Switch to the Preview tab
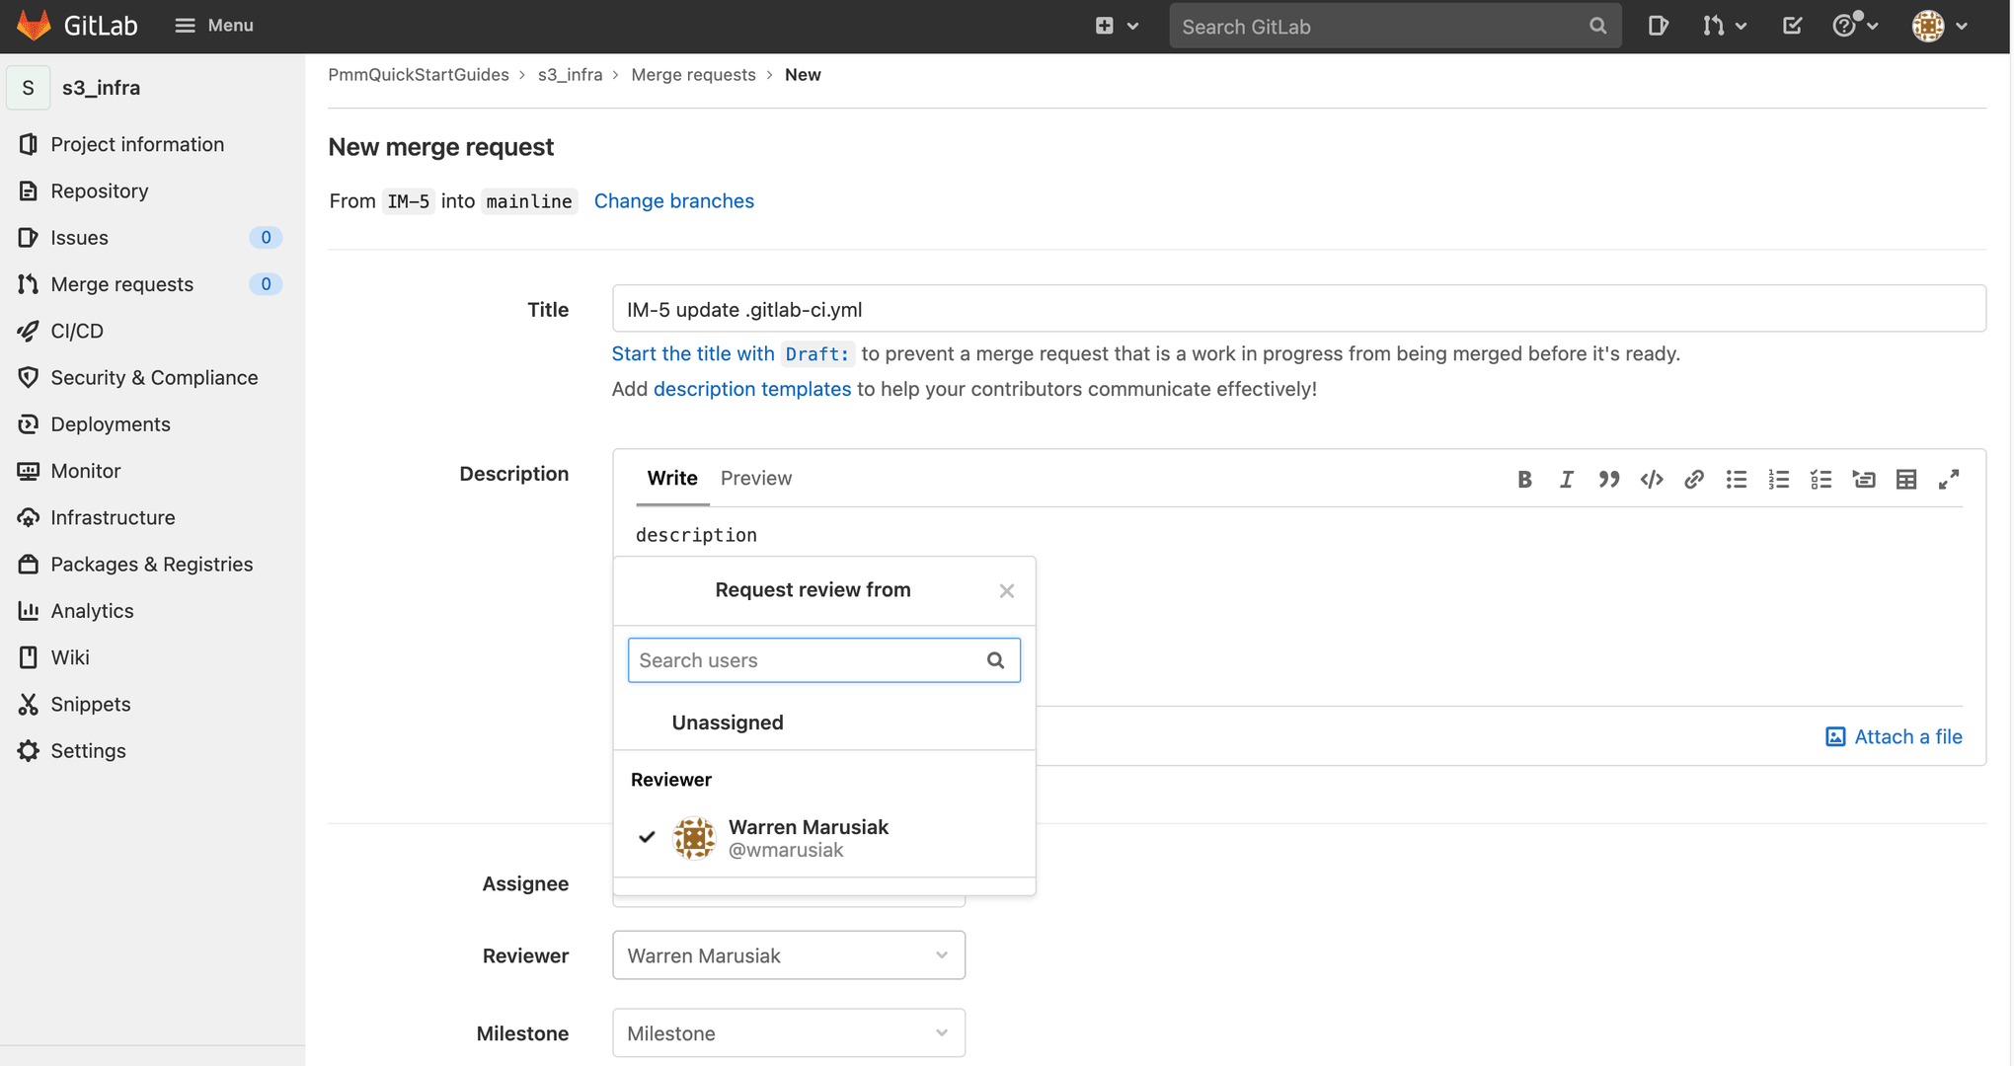The height and width of the screenshot is (1066, 2014). point(755,477)
